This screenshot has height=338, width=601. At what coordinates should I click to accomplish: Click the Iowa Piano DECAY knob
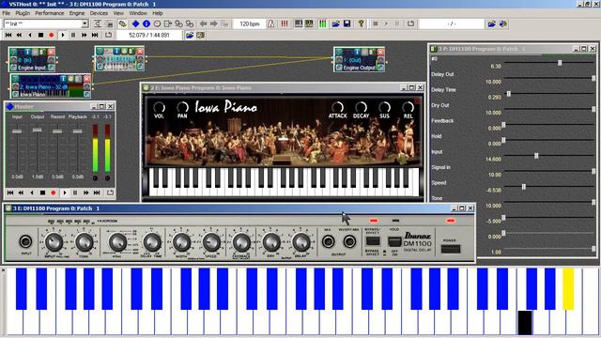[361, 108]
